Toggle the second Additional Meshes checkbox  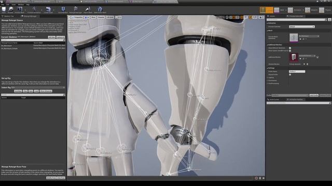[x=290, y=51]
